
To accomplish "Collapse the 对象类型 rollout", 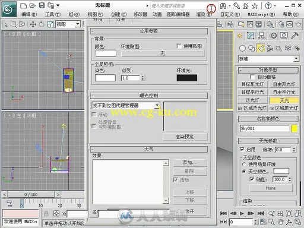I will pos(268,70).
